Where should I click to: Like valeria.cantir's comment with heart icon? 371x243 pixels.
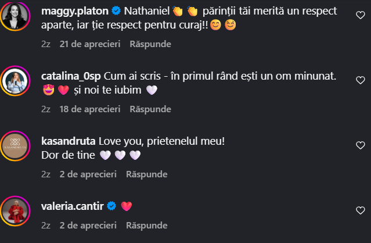pyautogui.click(x=360, y=210)
